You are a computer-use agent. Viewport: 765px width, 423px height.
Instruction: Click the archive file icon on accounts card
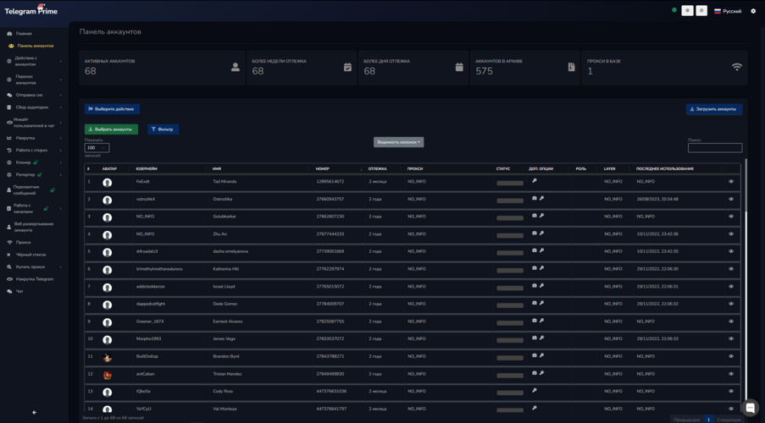pyautogui.click(x=571, y=68)
